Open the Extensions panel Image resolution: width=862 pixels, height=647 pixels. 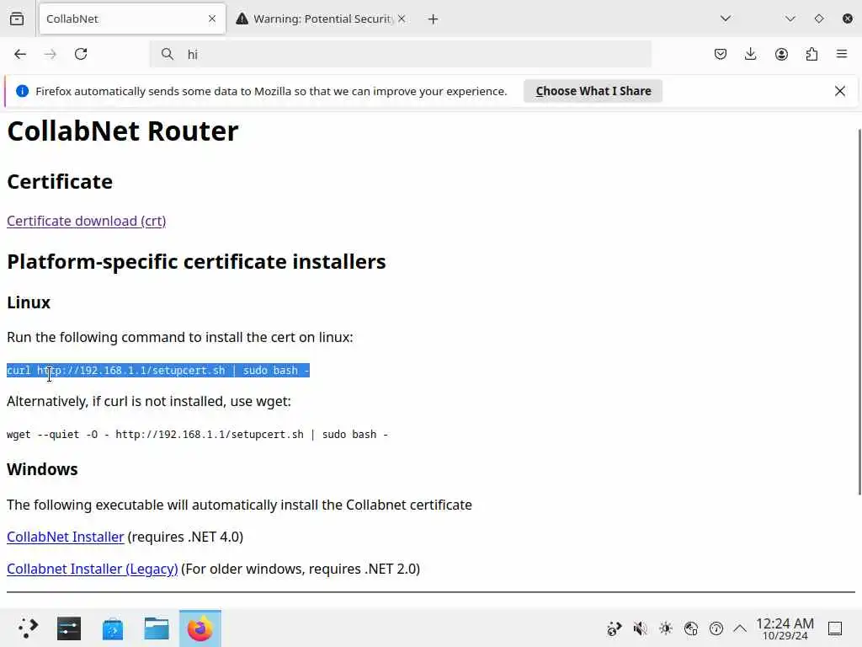click(811, 54)
